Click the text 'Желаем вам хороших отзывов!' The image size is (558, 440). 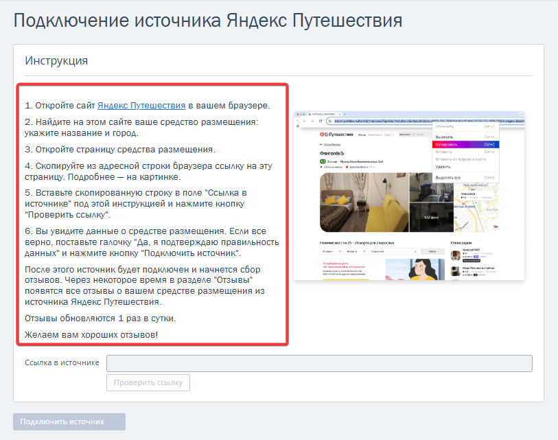pyautogui.click(x=91, y=334)
